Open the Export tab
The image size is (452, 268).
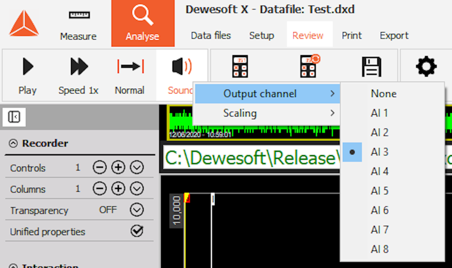(394, 35)
